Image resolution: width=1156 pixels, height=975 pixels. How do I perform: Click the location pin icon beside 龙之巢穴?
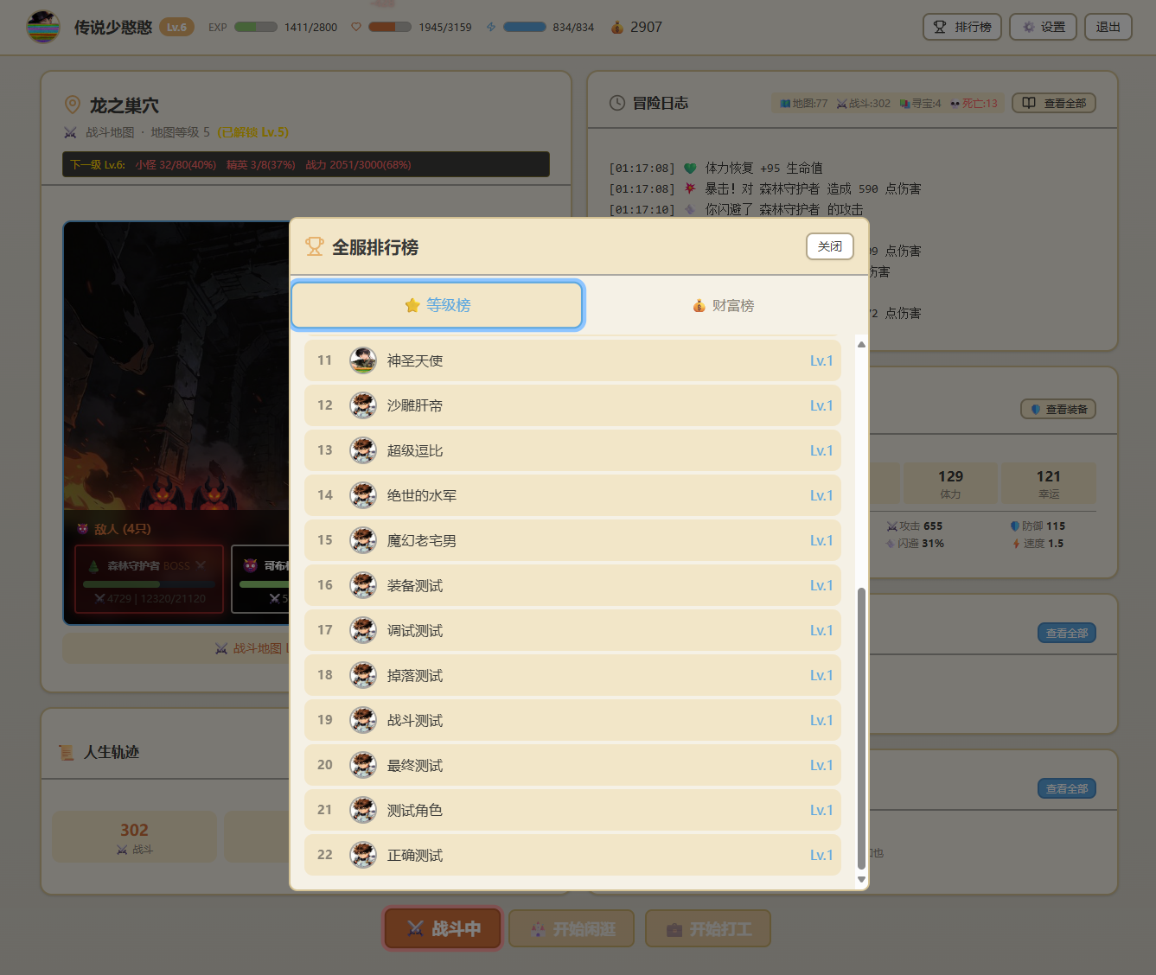pyautogui.click(x=73, y=105)
